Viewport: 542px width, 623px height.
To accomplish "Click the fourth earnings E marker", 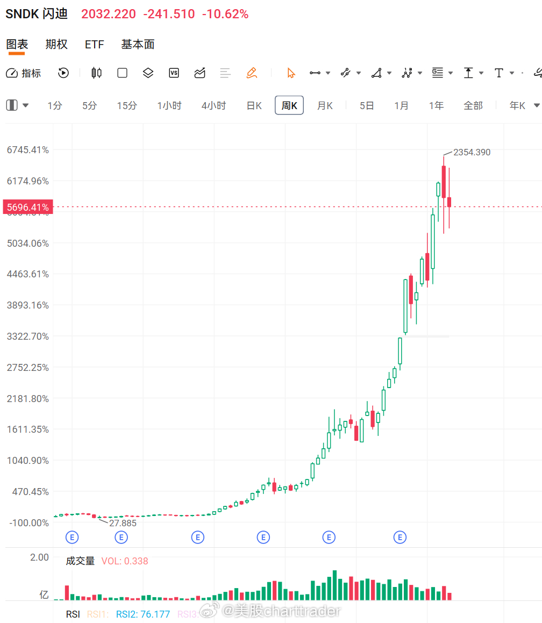I will click(x=263, y=538).
